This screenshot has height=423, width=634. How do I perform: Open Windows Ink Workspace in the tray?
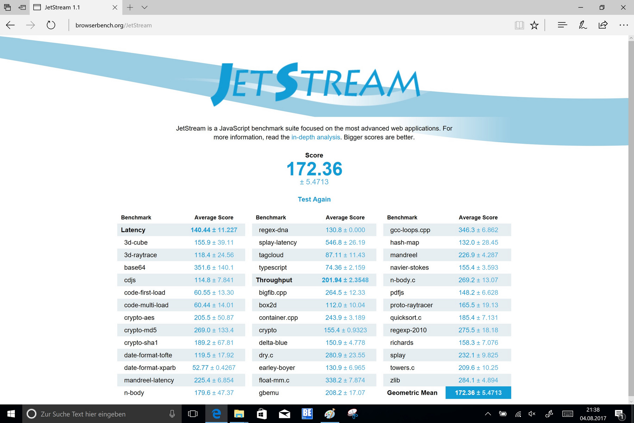pyautogui.click(x=549, y=414)
